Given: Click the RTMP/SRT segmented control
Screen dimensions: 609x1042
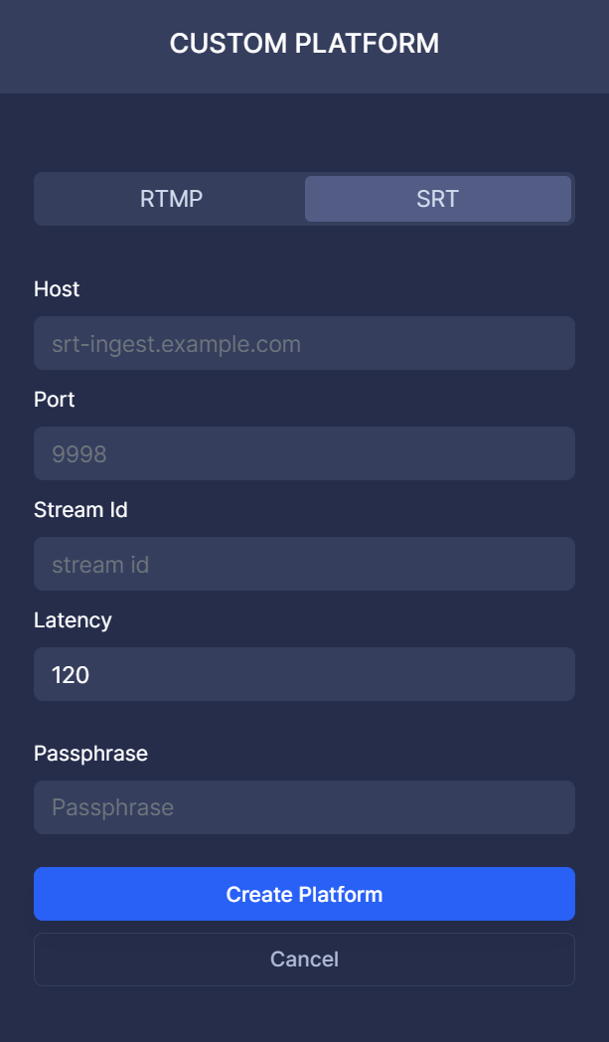Looking at the screenshot, I should 304,199.
